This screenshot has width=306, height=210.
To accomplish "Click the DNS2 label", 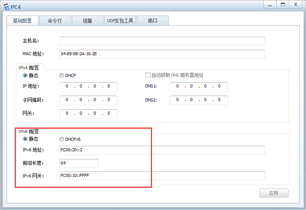I will tap(151, 100).
